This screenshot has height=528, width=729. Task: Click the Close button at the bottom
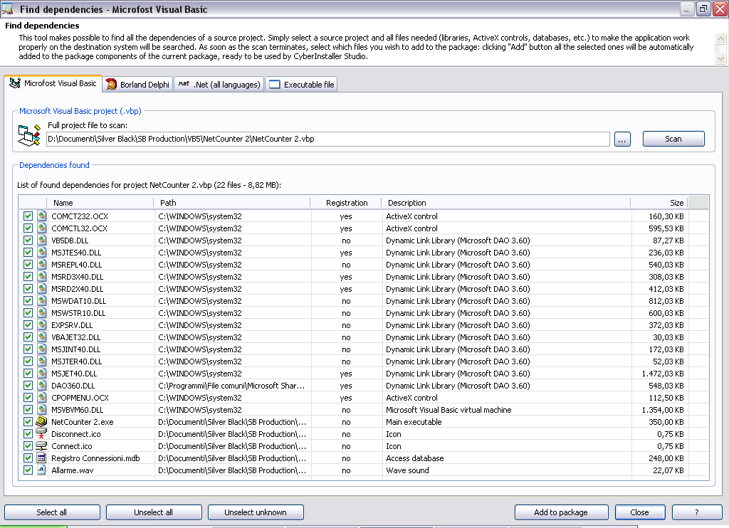pos(640,512)
